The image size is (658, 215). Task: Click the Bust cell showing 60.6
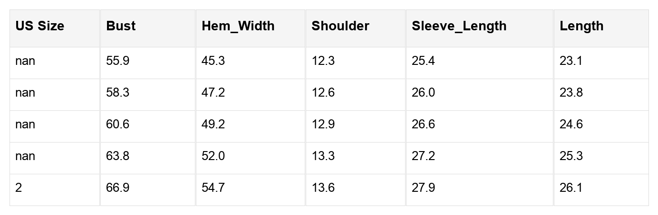(118, 124)
